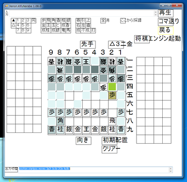Click the 成銀 promoted silver input button
This screenshot has width=187, height=182.
[x=56, y=30]
